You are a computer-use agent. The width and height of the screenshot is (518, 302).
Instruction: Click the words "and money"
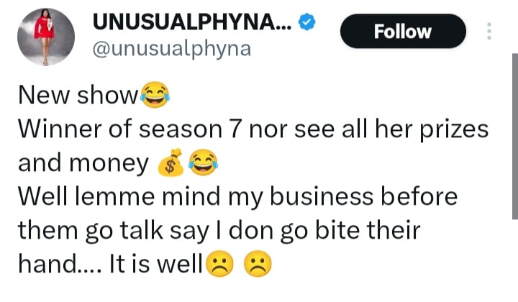click(81, 165)
